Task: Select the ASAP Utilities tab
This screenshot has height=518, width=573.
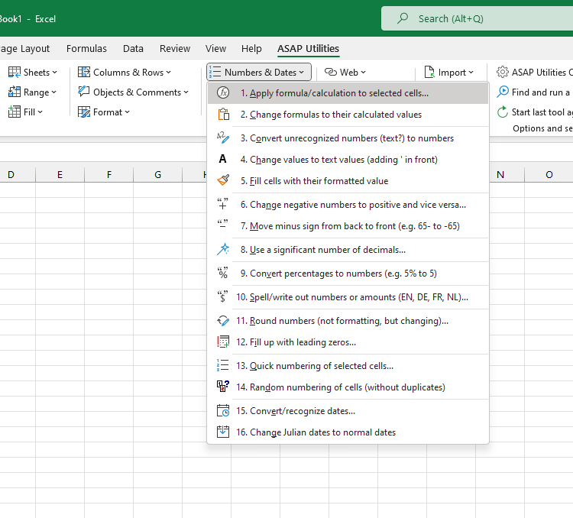Action: coord(308,48)
